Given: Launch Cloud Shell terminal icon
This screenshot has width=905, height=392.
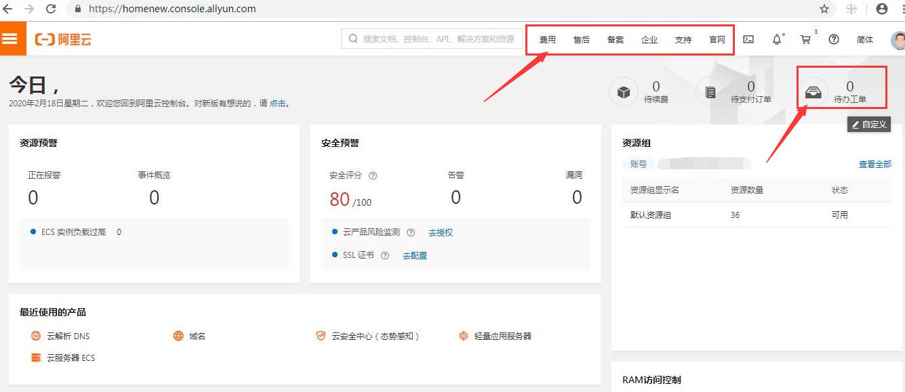Looking at the screenshot, I should point(748,39).
